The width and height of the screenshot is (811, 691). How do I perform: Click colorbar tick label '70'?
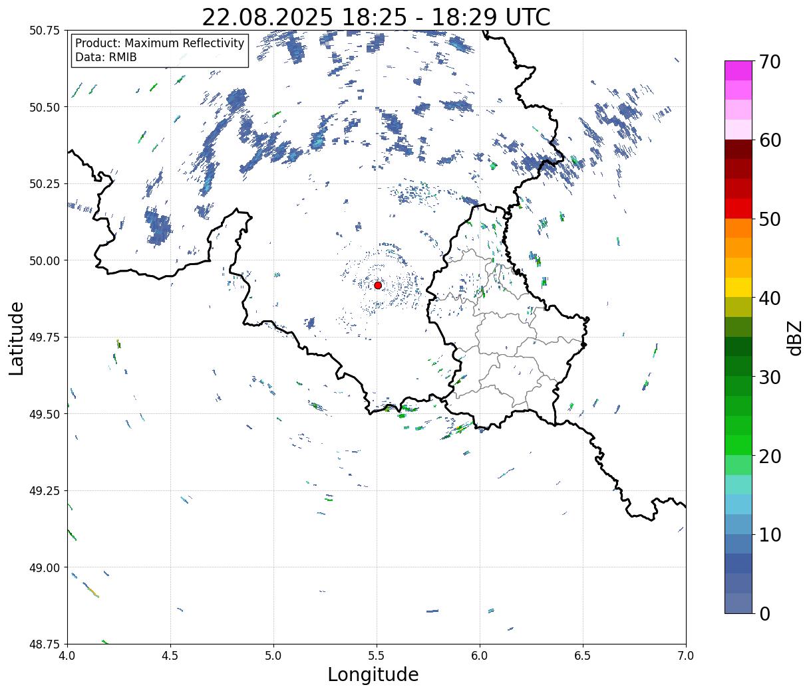coord(769,62)
